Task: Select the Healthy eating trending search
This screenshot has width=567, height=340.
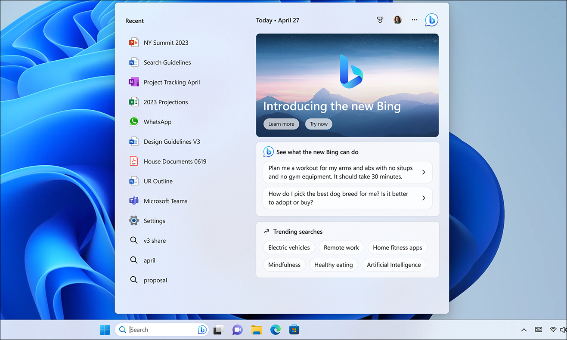Action: (x=334, y=265)
